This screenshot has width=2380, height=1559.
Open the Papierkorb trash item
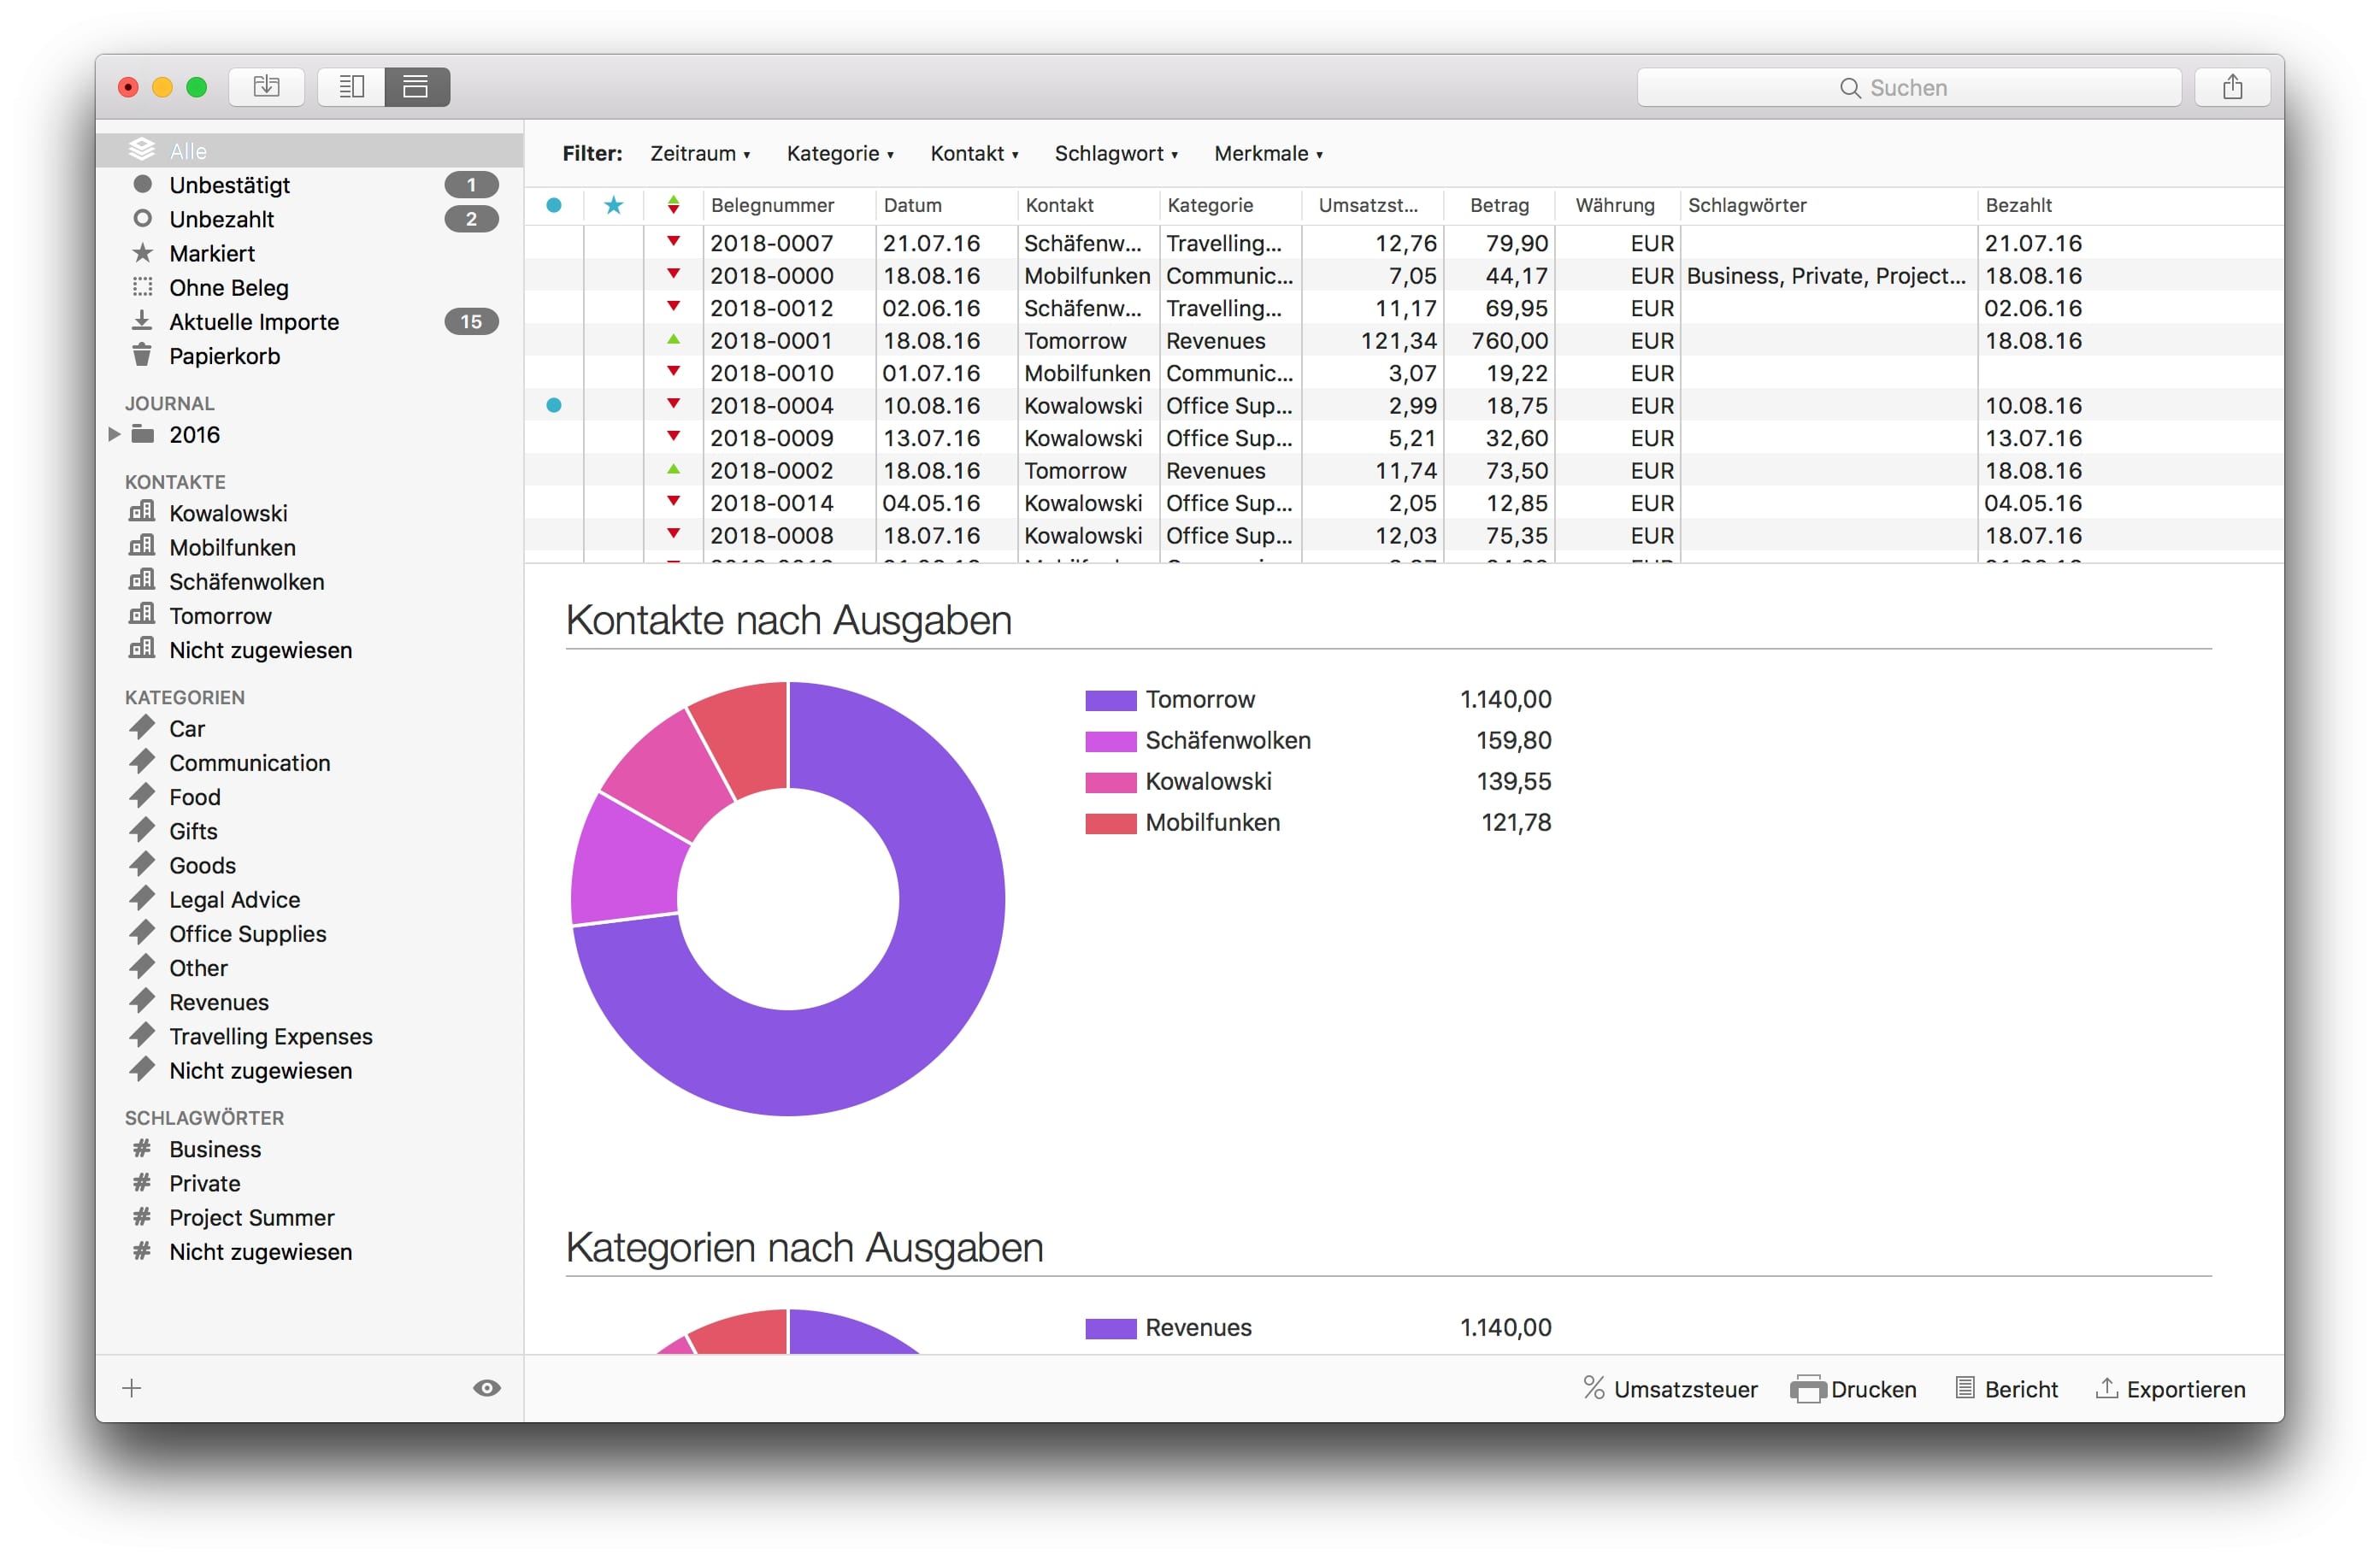pos(224,356)
